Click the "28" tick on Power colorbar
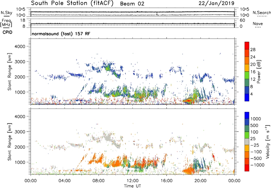The width and height of the screenshot is (271, 188). tap(253, 50)
